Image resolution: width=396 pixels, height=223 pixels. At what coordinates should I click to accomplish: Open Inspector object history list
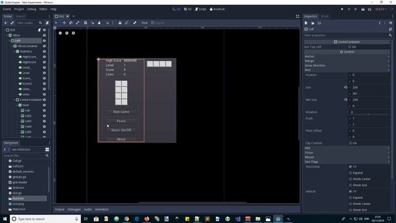[x=390, y=23]
